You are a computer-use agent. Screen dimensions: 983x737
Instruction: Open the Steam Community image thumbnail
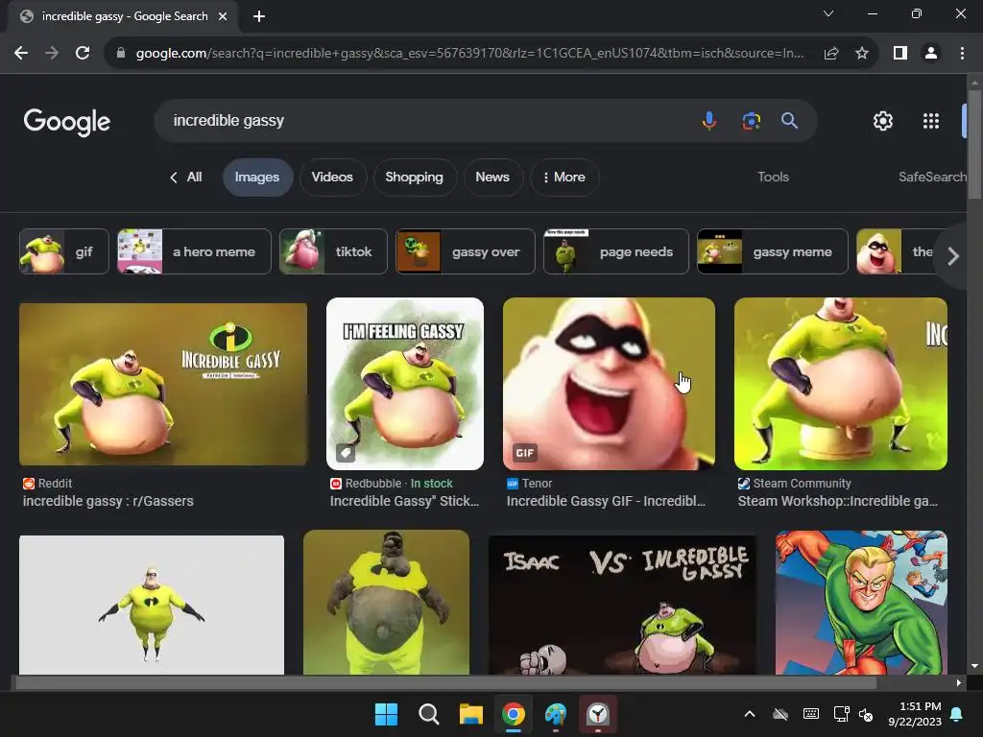click(x=841, y=384)
